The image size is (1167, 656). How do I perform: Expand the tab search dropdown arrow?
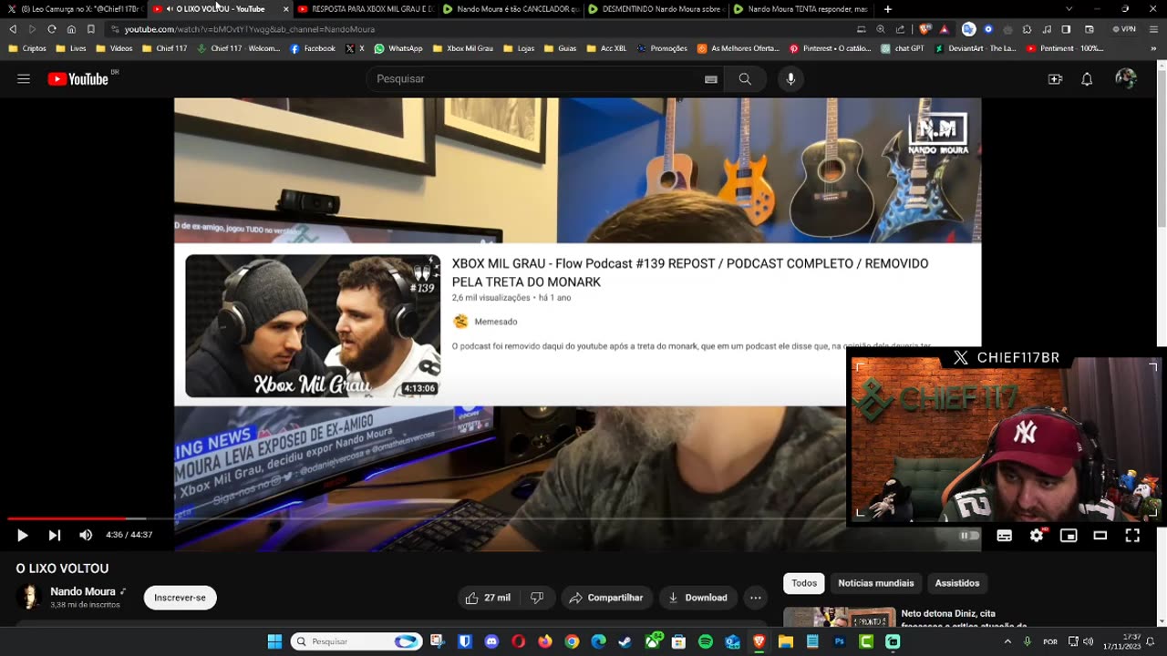point(1069,9)
